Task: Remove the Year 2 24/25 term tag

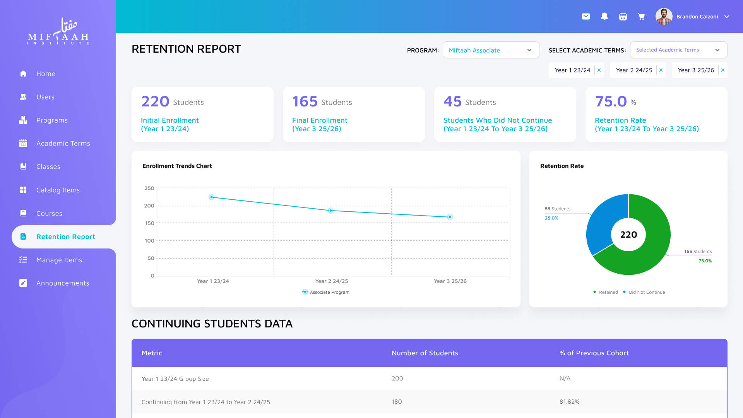Action: click(661, 70)
